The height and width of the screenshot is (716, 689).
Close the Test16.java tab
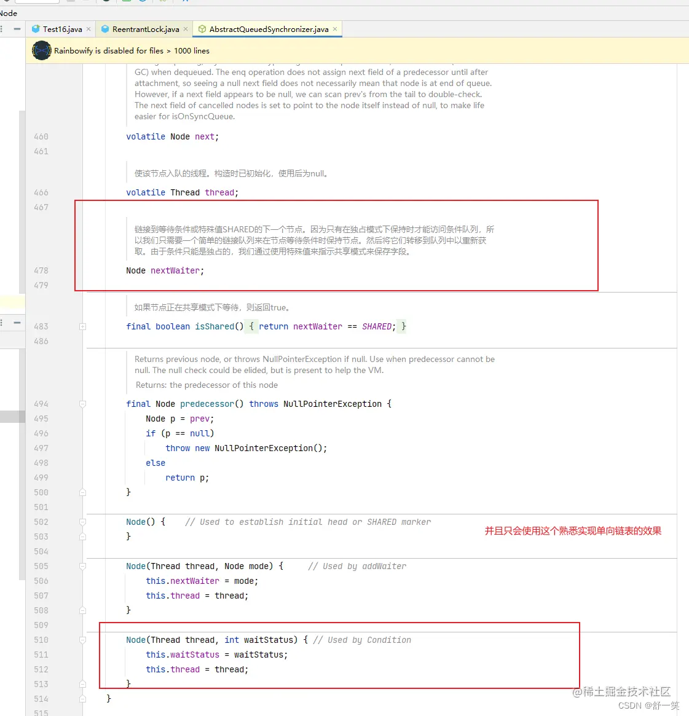89,30
